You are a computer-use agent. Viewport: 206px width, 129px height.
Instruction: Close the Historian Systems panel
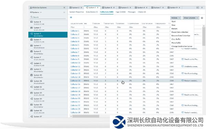pyautogui.click(x=65, y=8)
